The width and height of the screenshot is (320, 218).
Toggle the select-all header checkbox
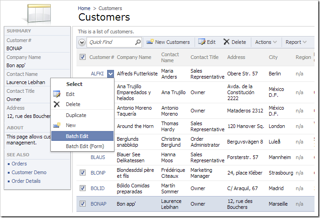[82, 57]
